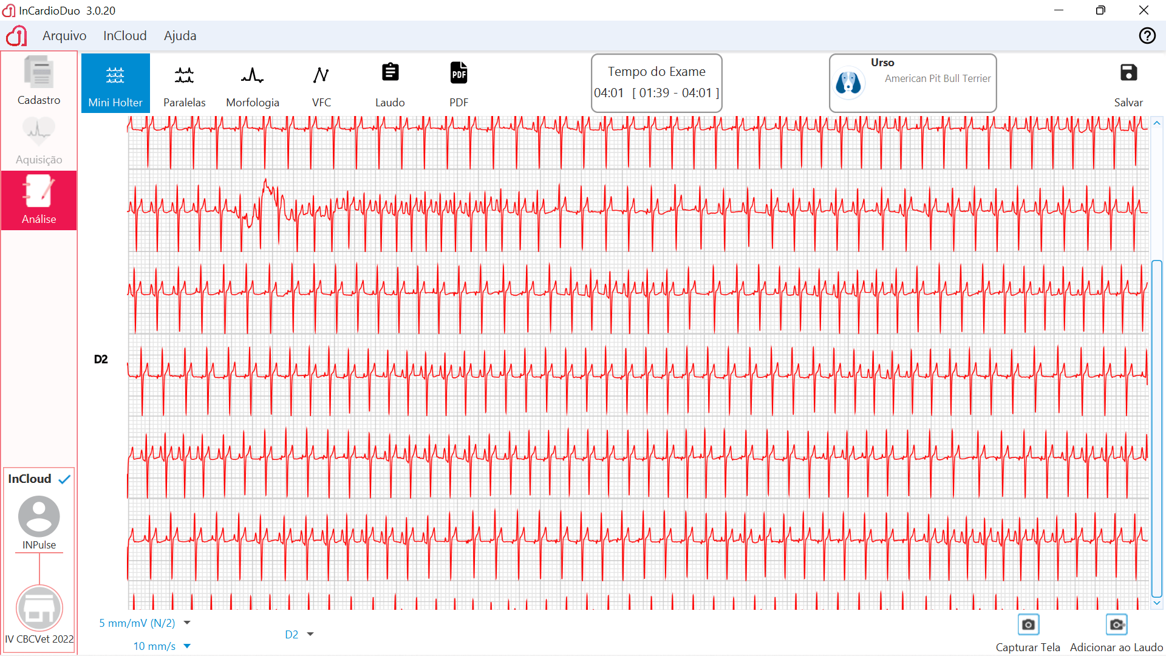Expand the 5 mm/mV amplitude dropdown

point(187,623)
